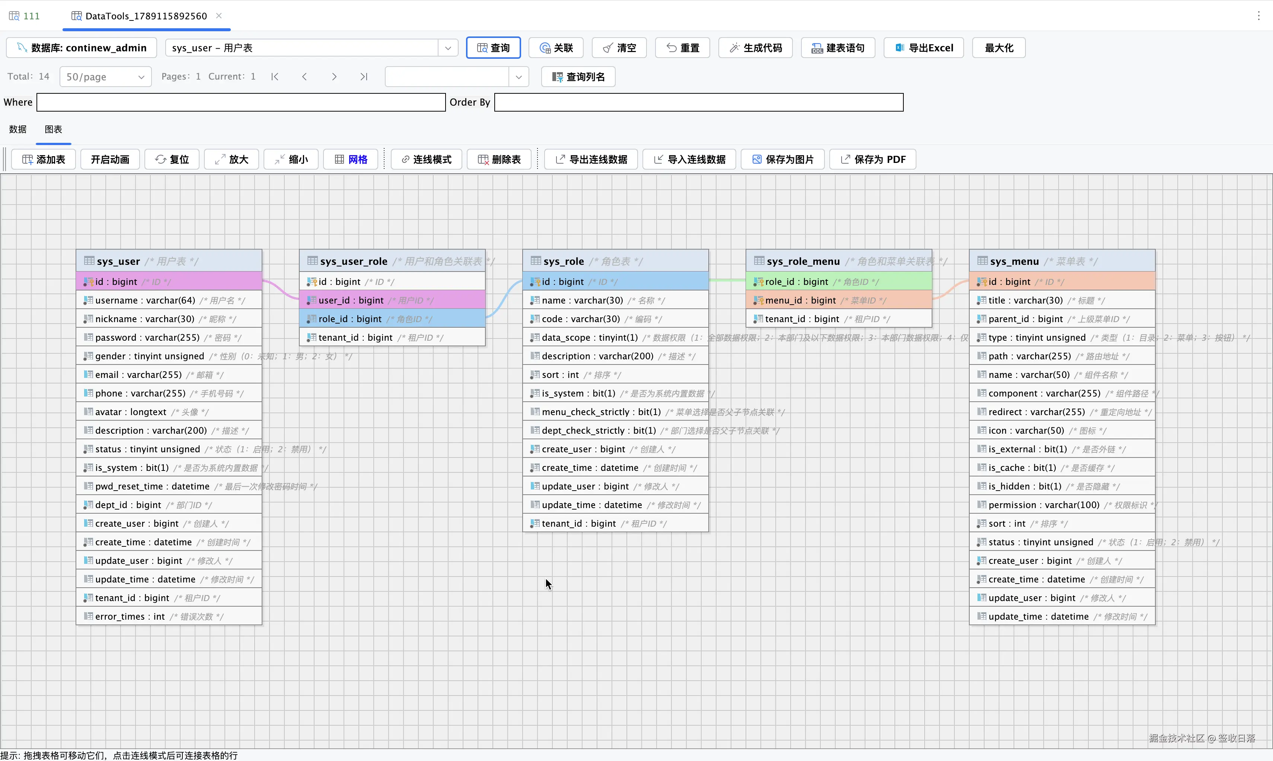Viewport: 1273px width, 761px height.
Task: Go to last page icon
Action: pyautogui.click(x=364, y=77)
